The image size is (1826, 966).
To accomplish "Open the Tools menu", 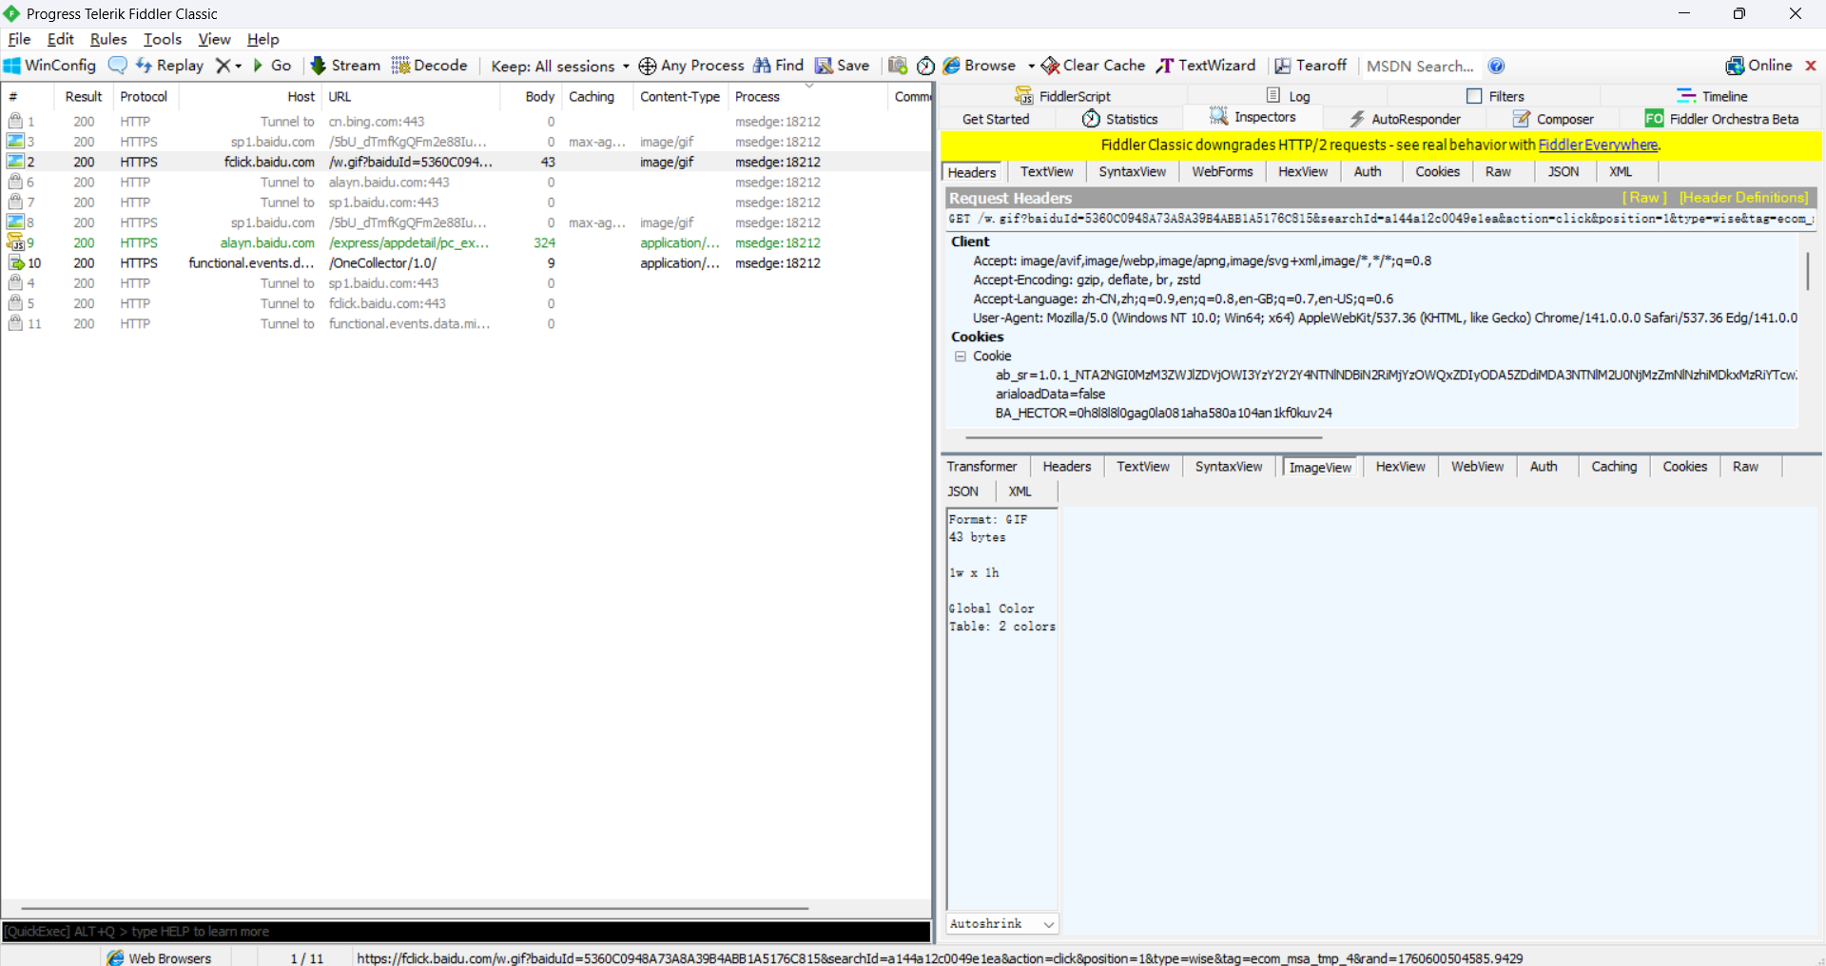I will click(x=163, y=39).
